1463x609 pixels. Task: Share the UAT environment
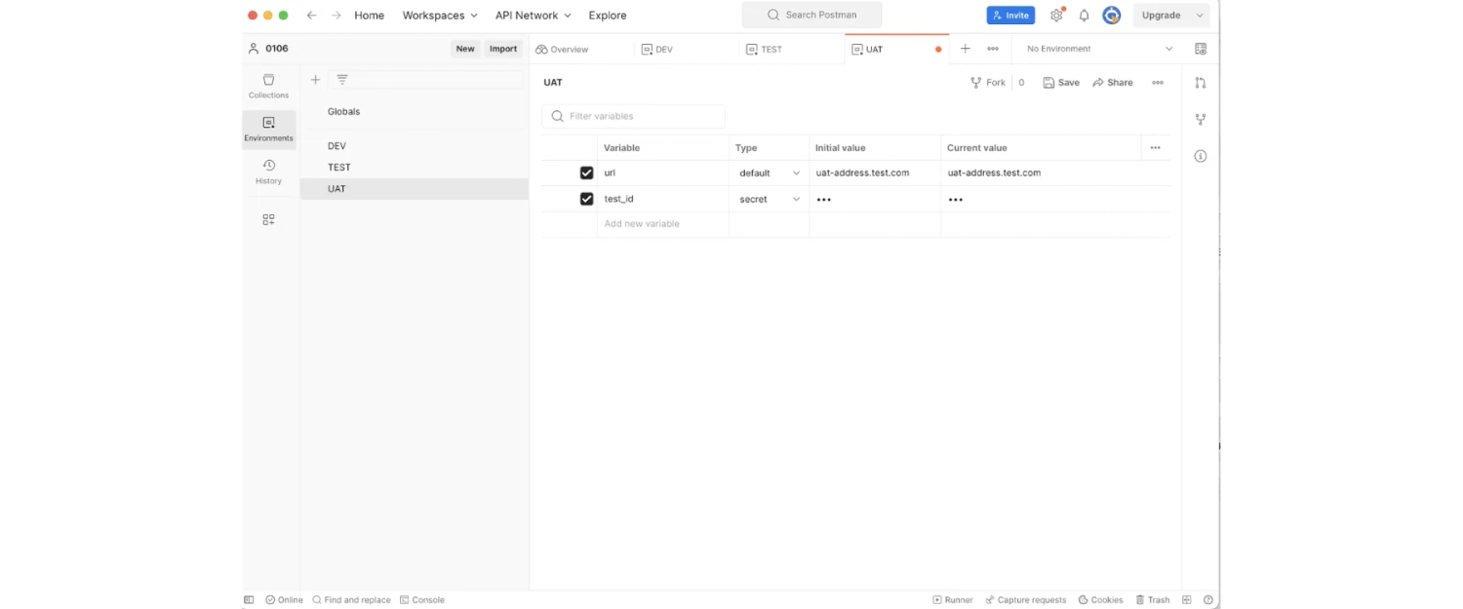1113,83
